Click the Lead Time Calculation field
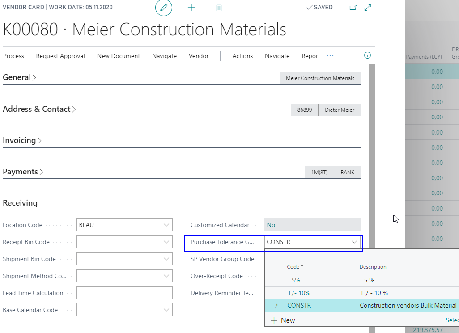This screenshot has width=459, height=333. click(124, 293)
